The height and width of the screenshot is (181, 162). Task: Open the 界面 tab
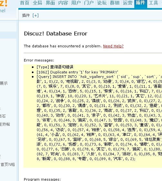tap(50, 3)
